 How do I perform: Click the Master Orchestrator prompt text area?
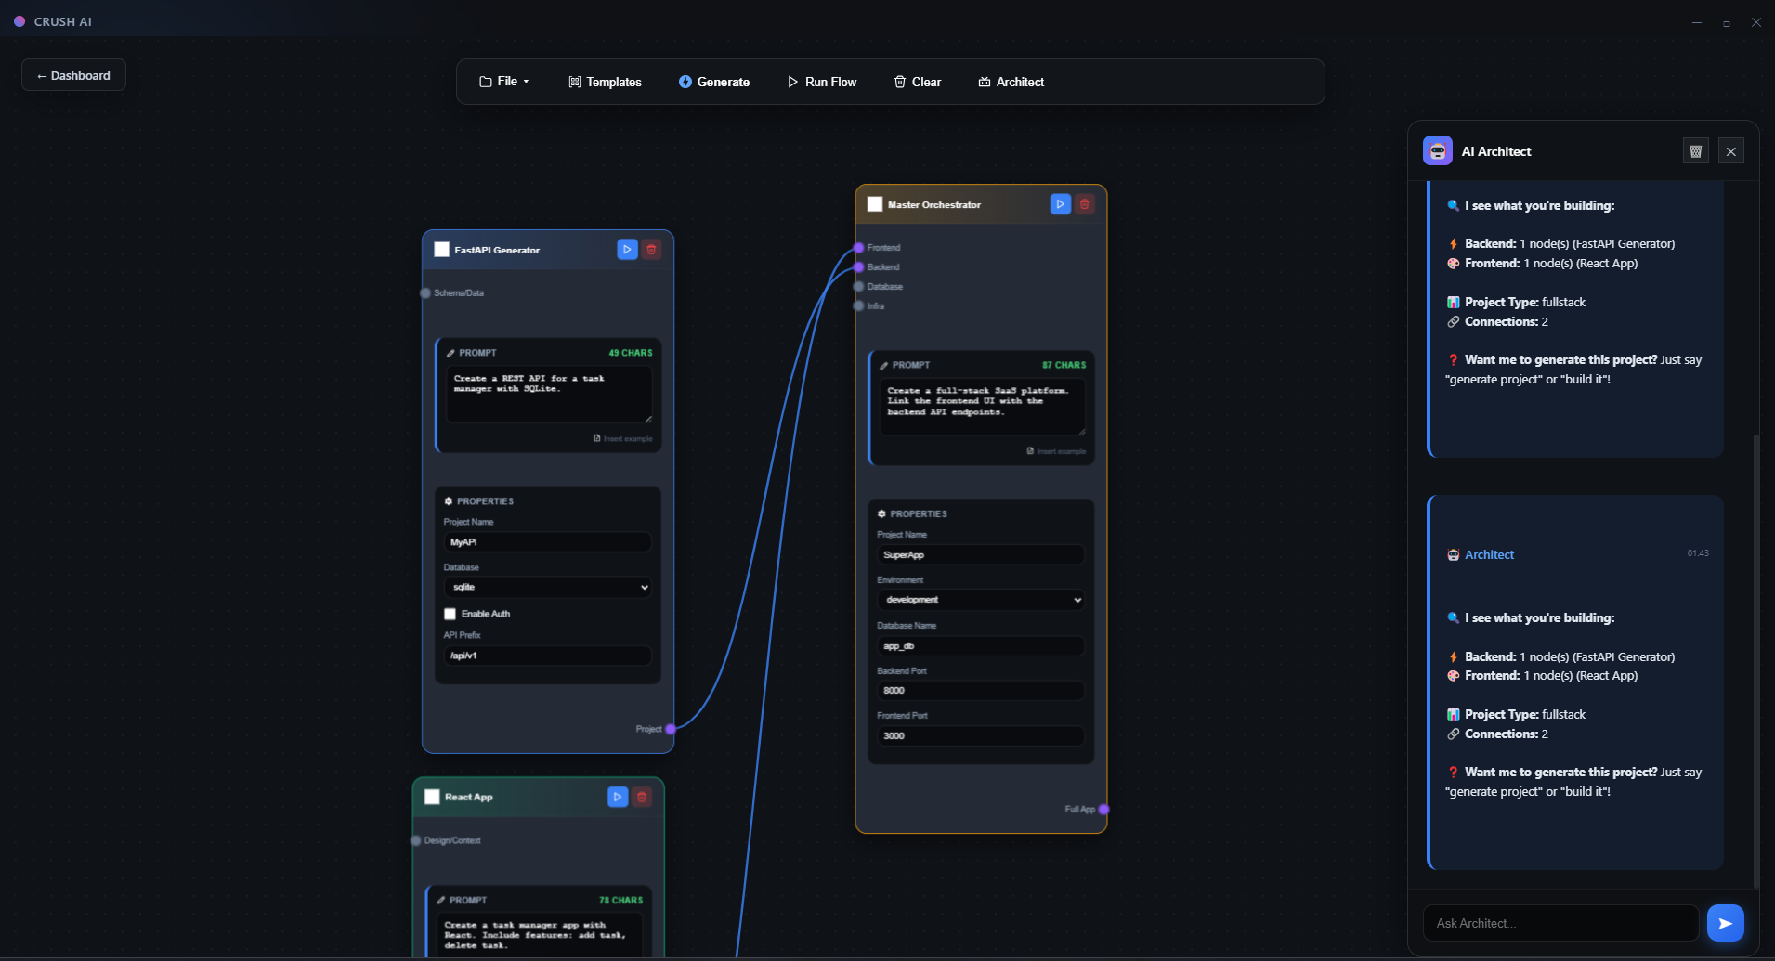click(x=982, y=407)
